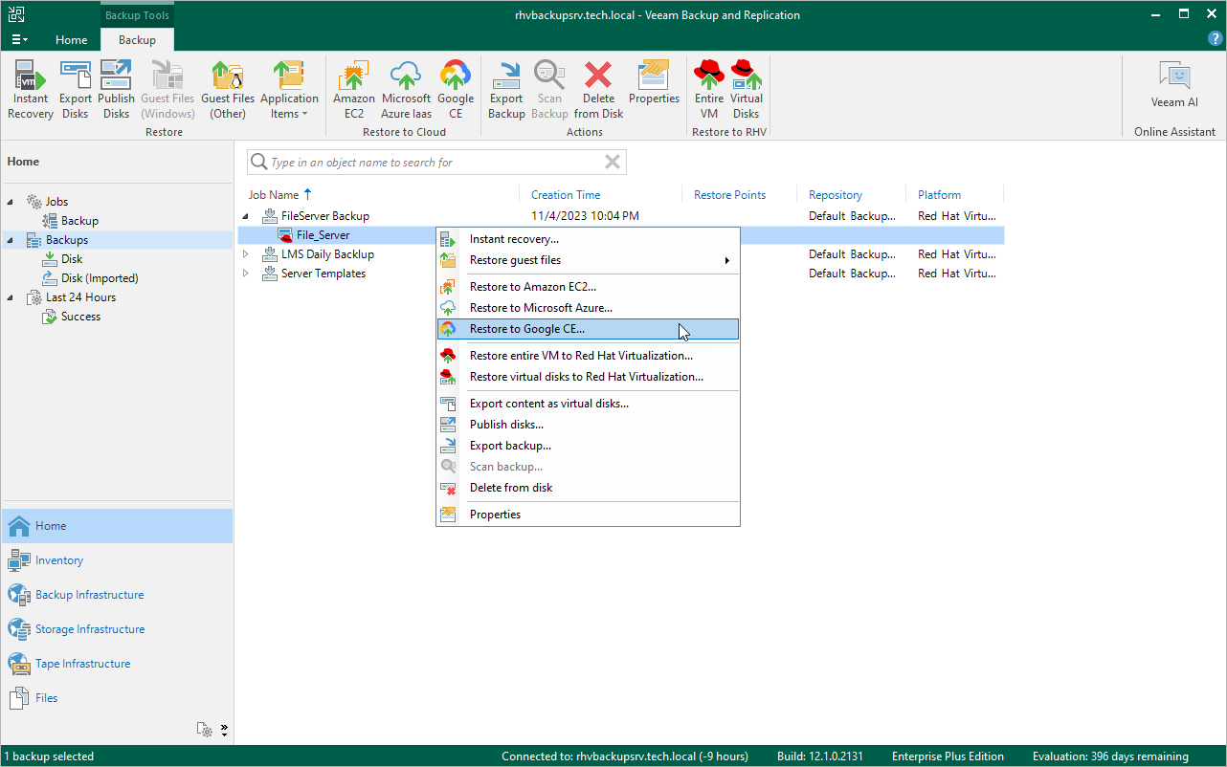Open the main application menu button
This screenshot has width=1227, height=767.
pyautogui.click(x=19, y=39)
